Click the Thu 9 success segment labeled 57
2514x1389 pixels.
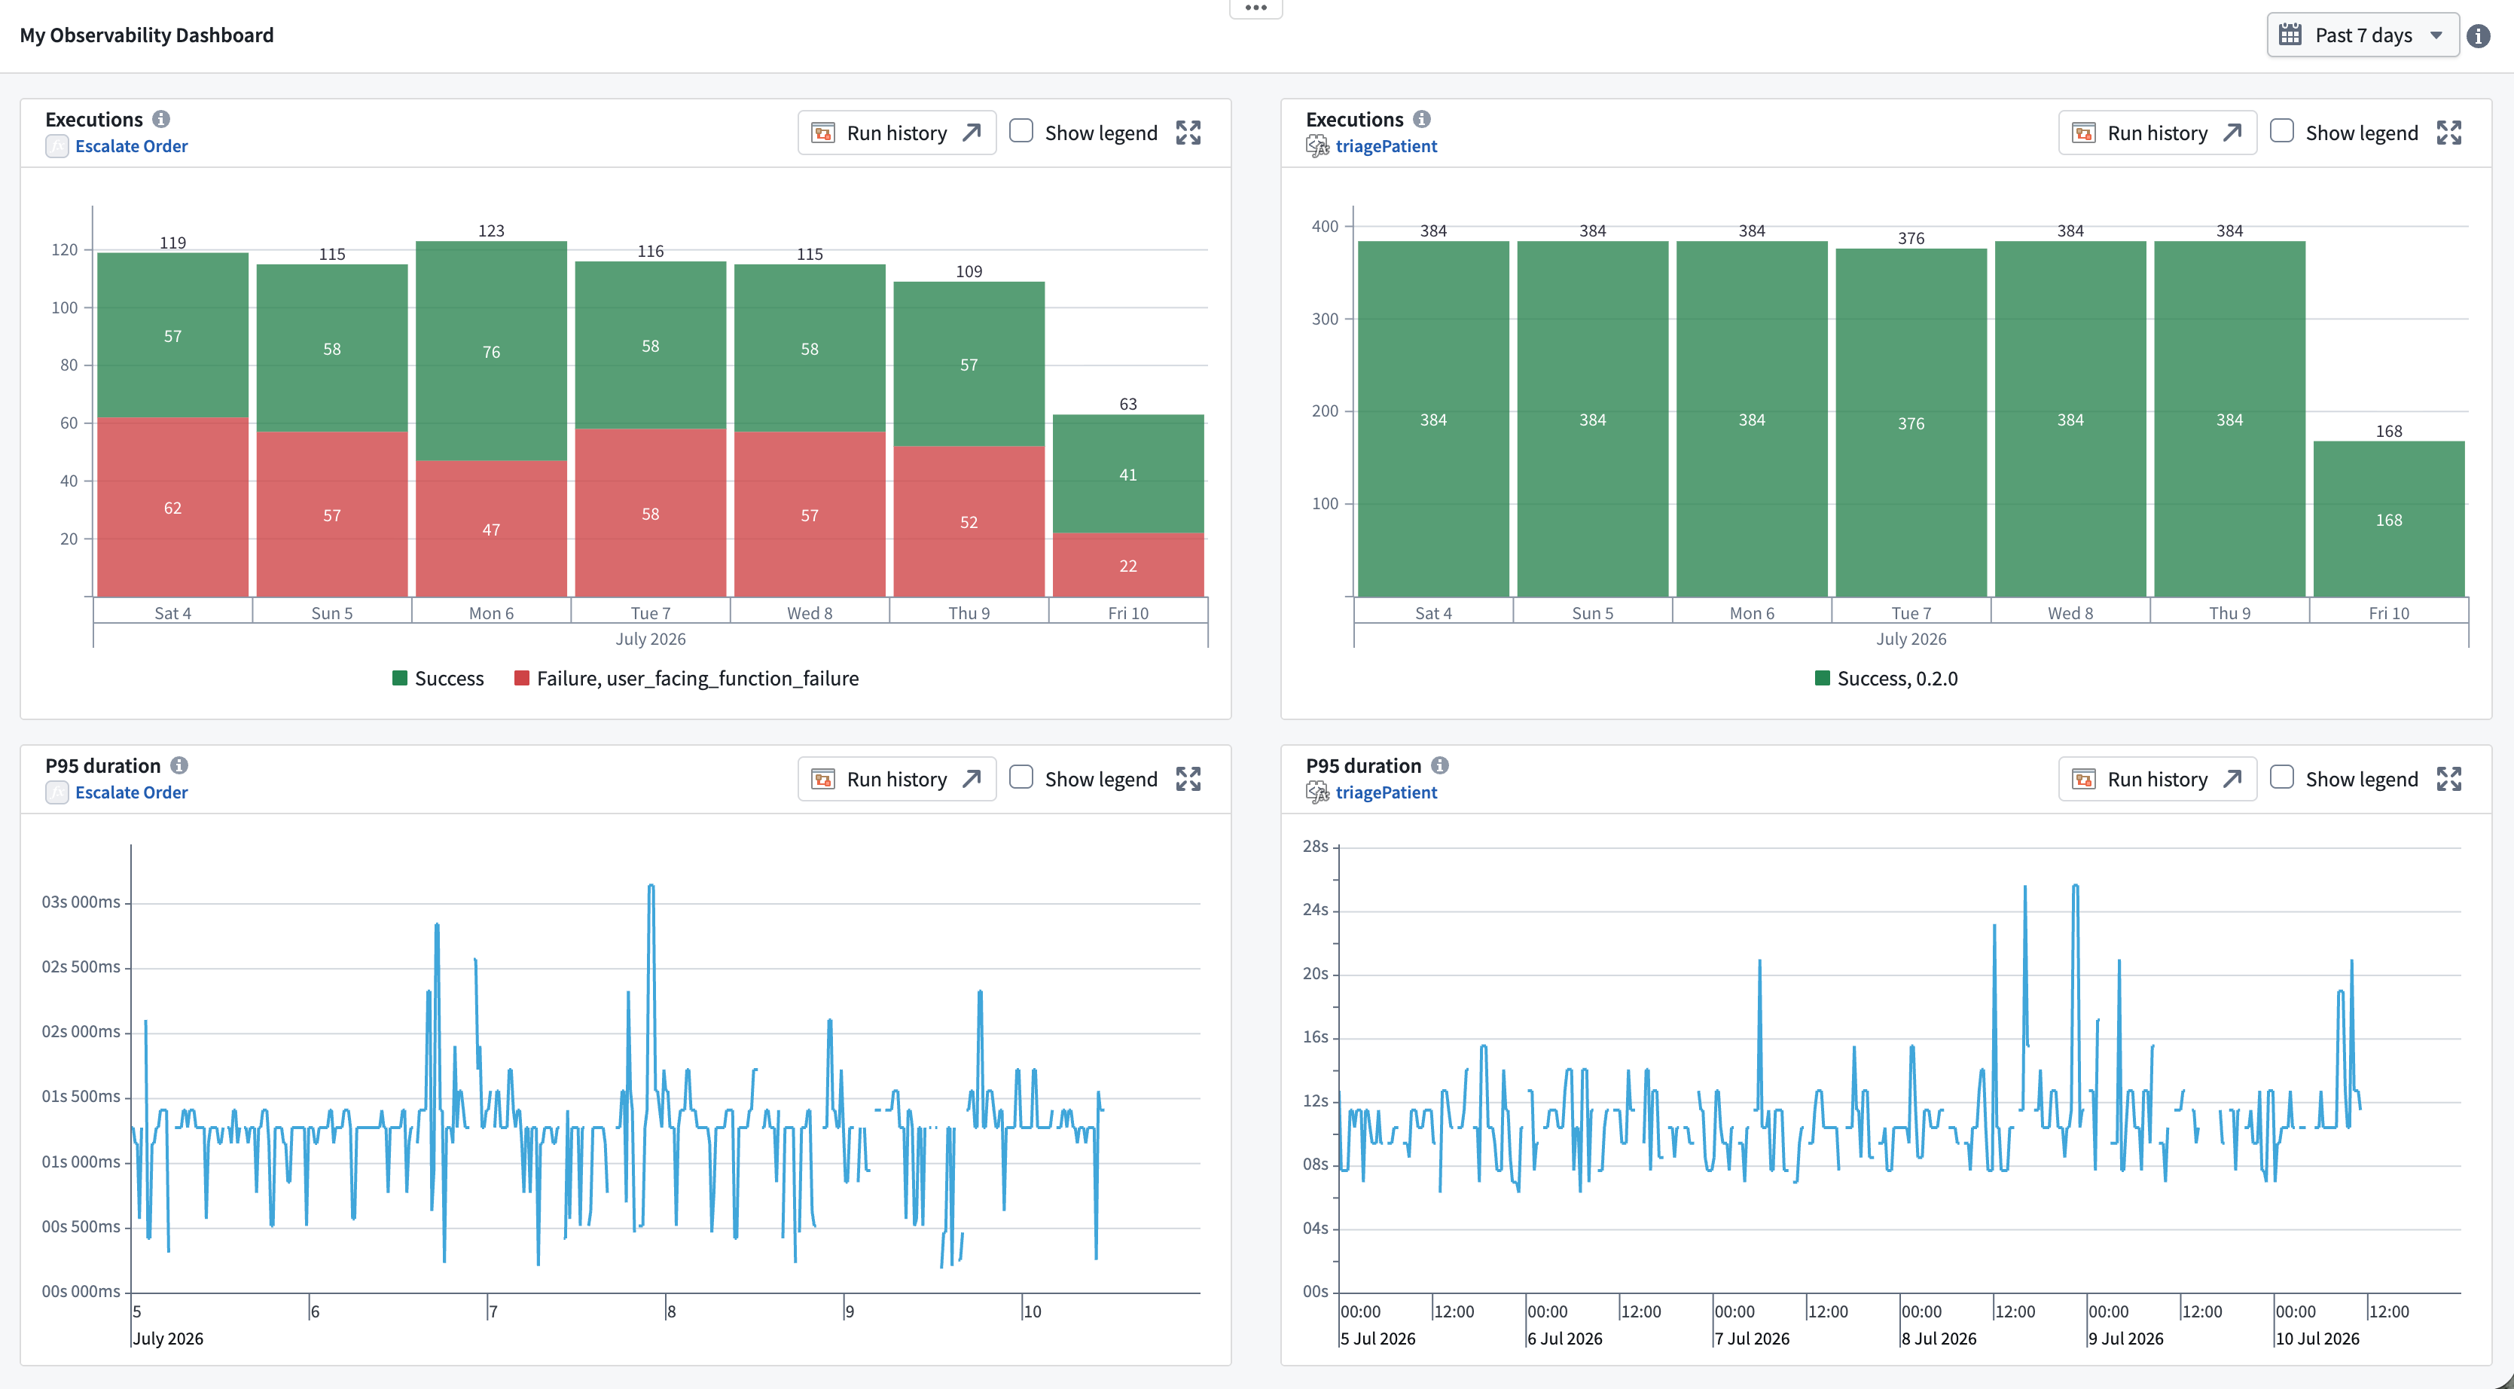(x=969, y=364)
